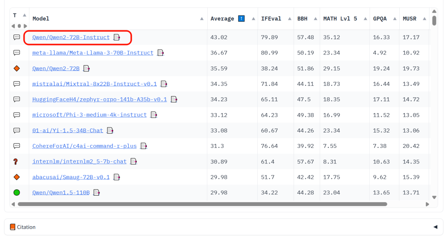Sort by GPQA column arrow
This screenshot has width=446, height=239.
[395, 19]
